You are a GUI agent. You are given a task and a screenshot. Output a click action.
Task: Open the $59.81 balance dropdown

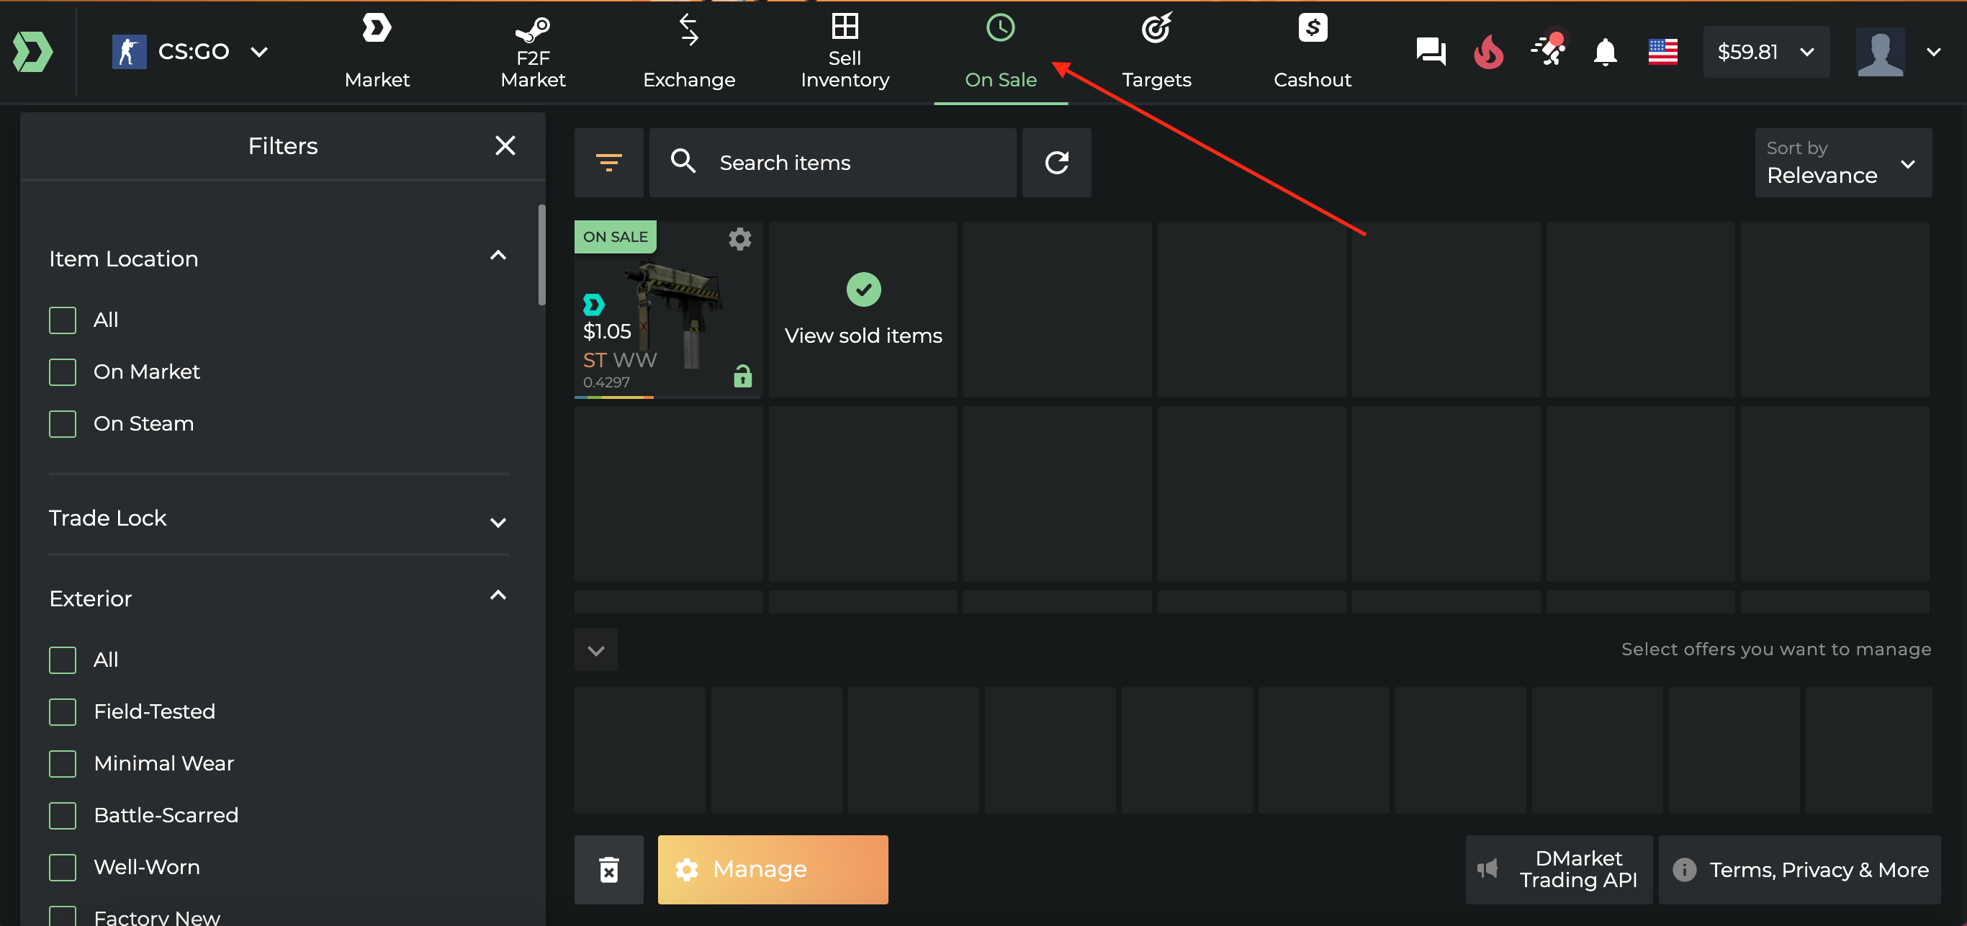(x=1765, y=52)
